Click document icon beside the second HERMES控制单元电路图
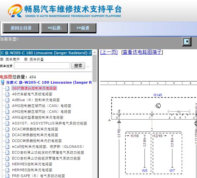Viewport: 197px width, 178px height. [x=7, y=170]
